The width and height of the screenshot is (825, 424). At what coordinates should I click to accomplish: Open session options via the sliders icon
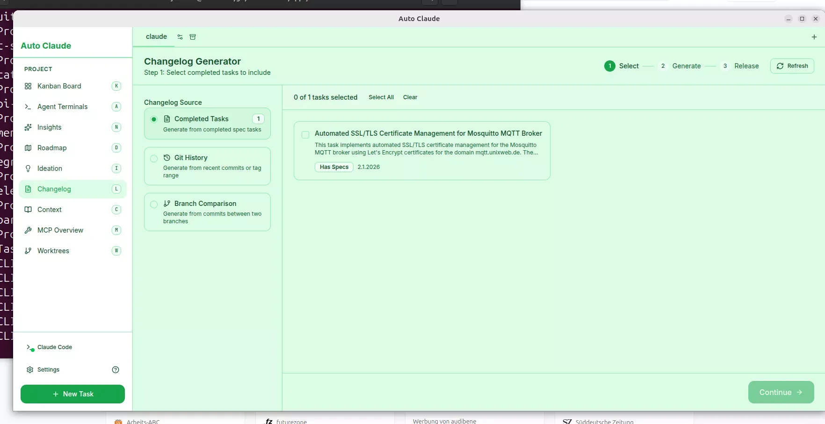pyautogui.click(x=180, y=37)
